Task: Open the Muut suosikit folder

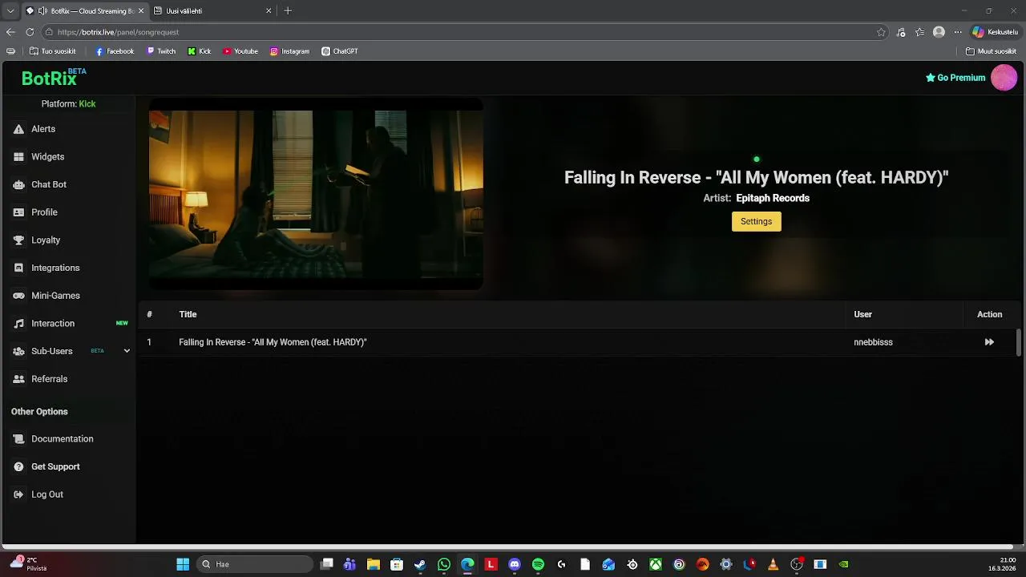Action: pos(992,51)
